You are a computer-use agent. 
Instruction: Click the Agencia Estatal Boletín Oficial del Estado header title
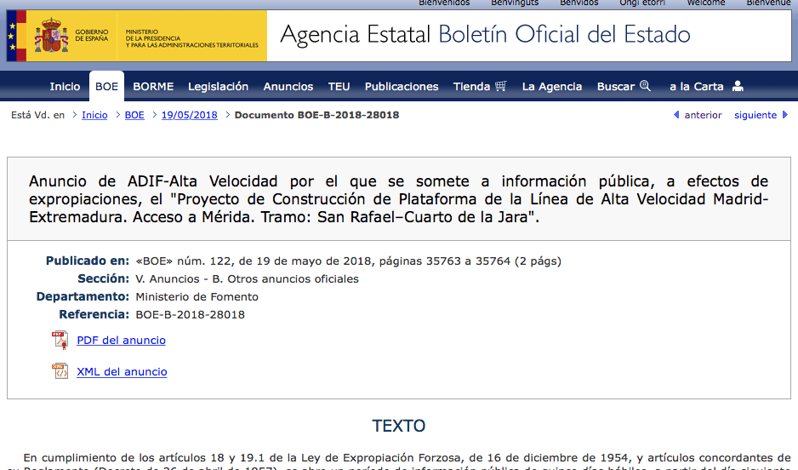pos(485,35)
